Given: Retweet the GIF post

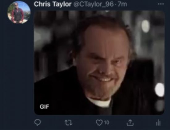Looking at the screenshot, I should click(68, 123).
